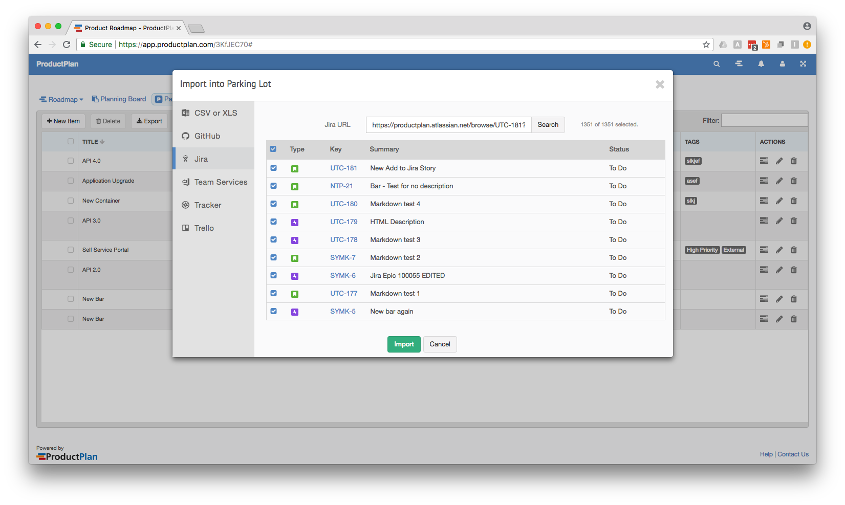Screen dimensions: 845x505
Task: Select Trello import source
Action: pyautogui.click(x=213, y=228)
